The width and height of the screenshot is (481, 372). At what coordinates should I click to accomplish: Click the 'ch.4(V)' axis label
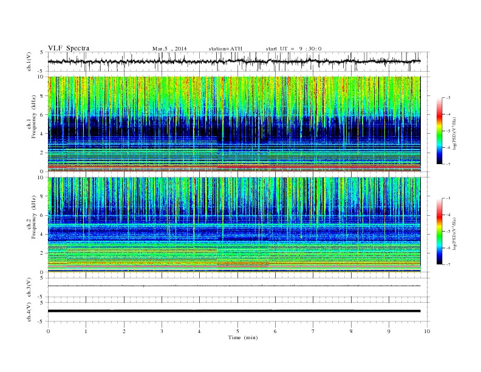(x=29, y=312)
